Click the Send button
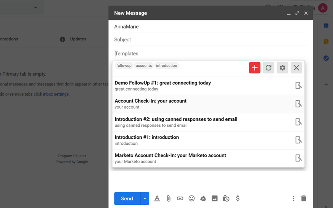 coord(127,199)
